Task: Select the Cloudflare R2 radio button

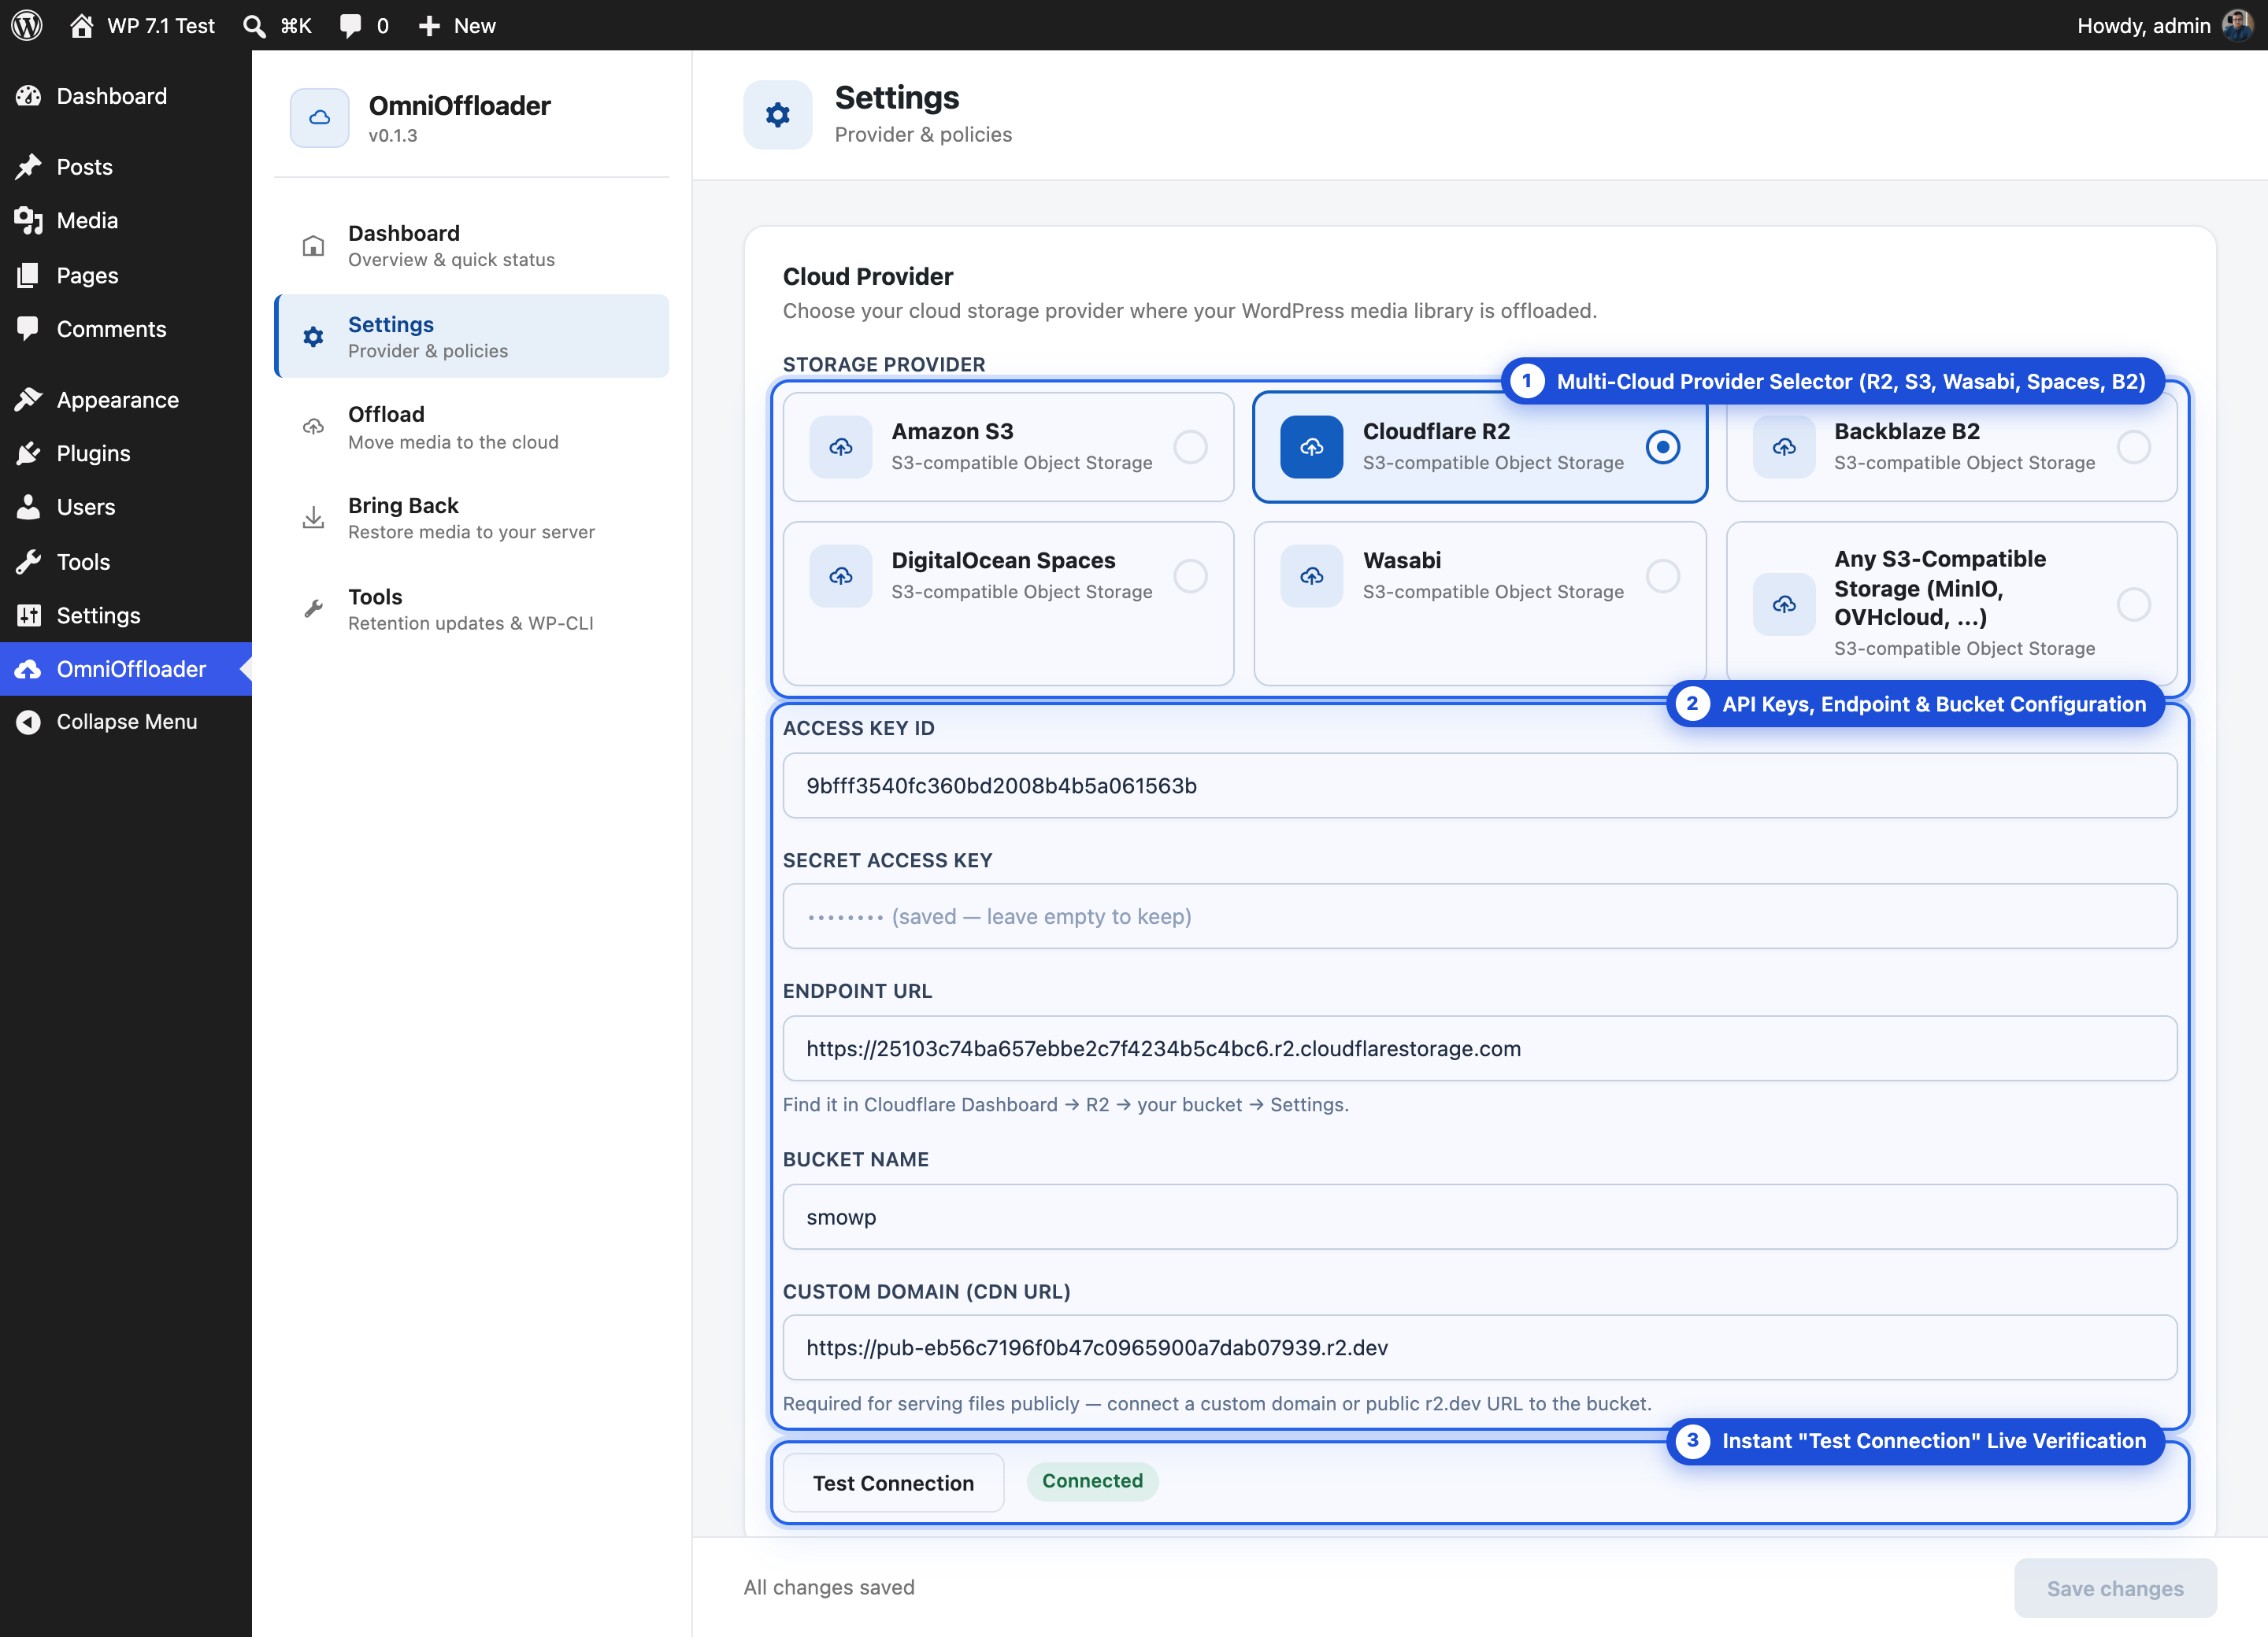Action: pos(1662,447)
